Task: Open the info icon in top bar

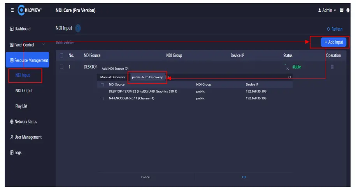Action: pos(348,10)
